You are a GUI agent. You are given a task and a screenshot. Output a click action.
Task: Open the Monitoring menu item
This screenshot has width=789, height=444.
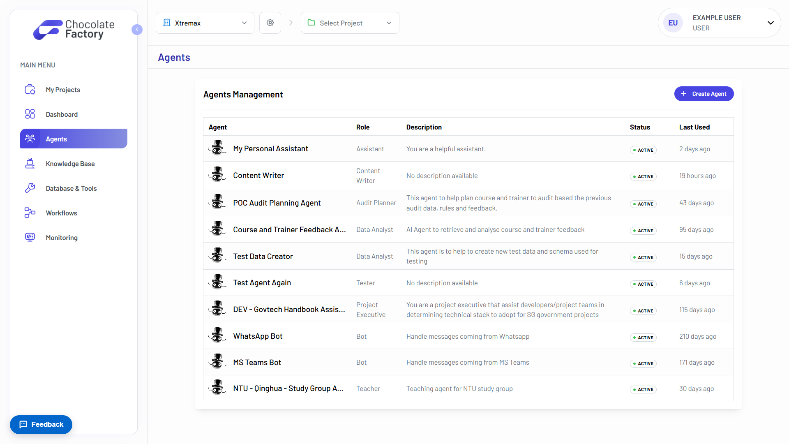[x=74, y=237]
